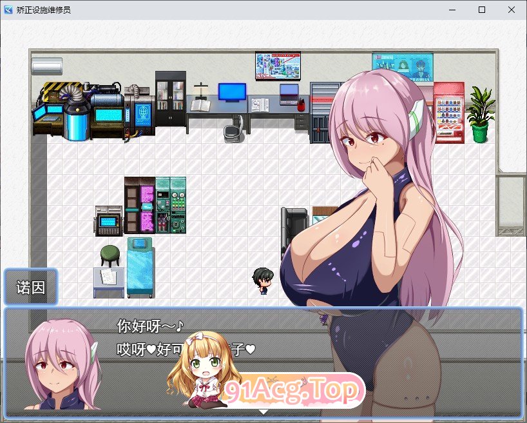Click the green round stool
The image size is (527, 423).
[x=110, y=255]
